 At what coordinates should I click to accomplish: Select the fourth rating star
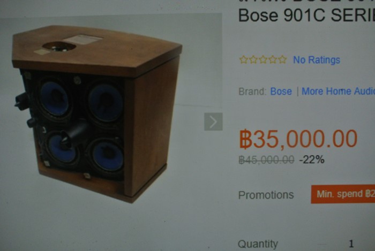click(x=273, y=59)
